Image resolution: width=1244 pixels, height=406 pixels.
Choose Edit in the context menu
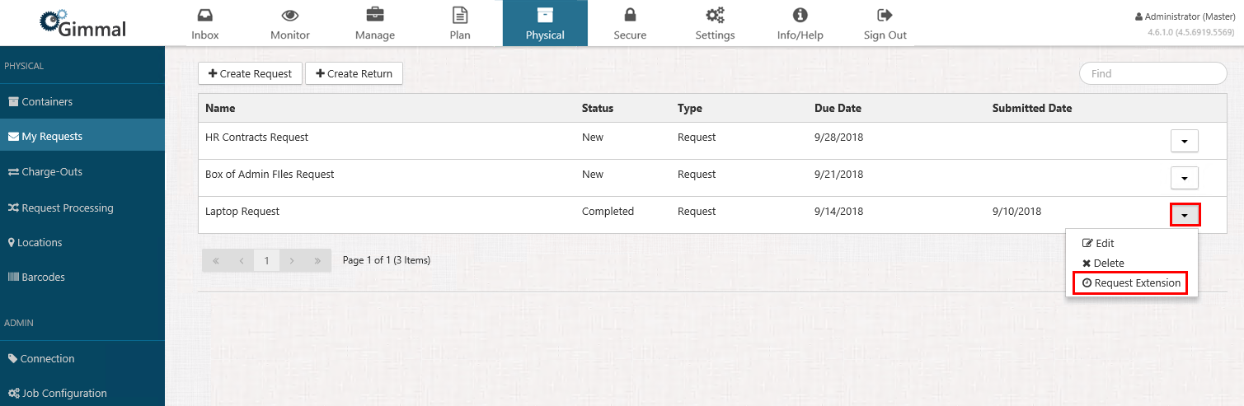1098,244
